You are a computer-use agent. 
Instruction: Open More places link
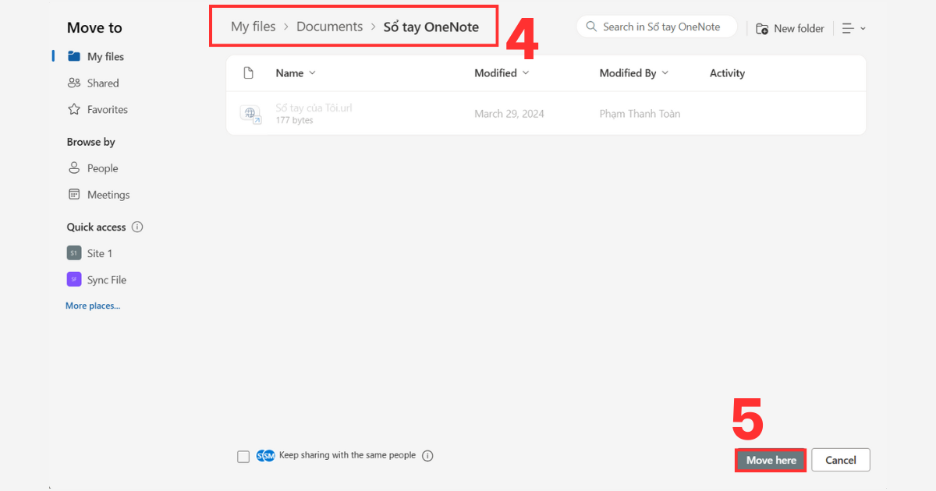[93, 306]
